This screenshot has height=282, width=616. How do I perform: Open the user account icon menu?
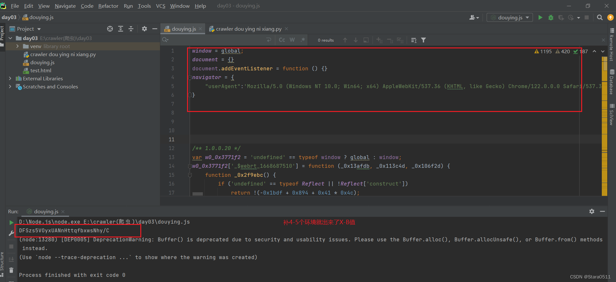[x=474, y=17]
